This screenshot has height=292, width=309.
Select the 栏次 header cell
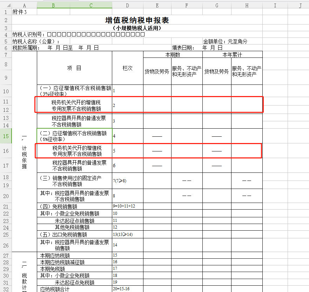127,68
